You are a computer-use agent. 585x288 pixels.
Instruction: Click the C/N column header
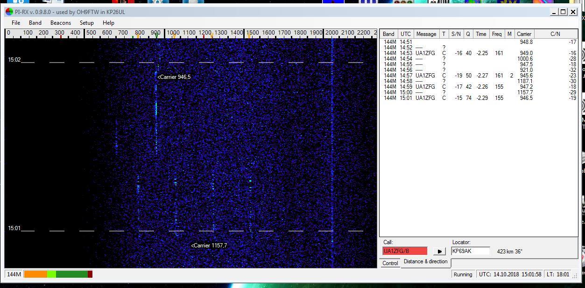[555, 34]
